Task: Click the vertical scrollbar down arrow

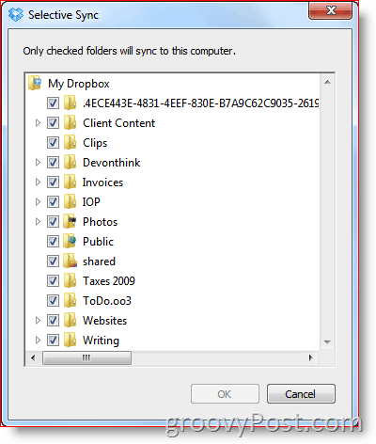Action: [x=327, y=342]
